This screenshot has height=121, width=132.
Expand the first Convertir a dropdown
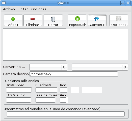click(x=48, y=67)
